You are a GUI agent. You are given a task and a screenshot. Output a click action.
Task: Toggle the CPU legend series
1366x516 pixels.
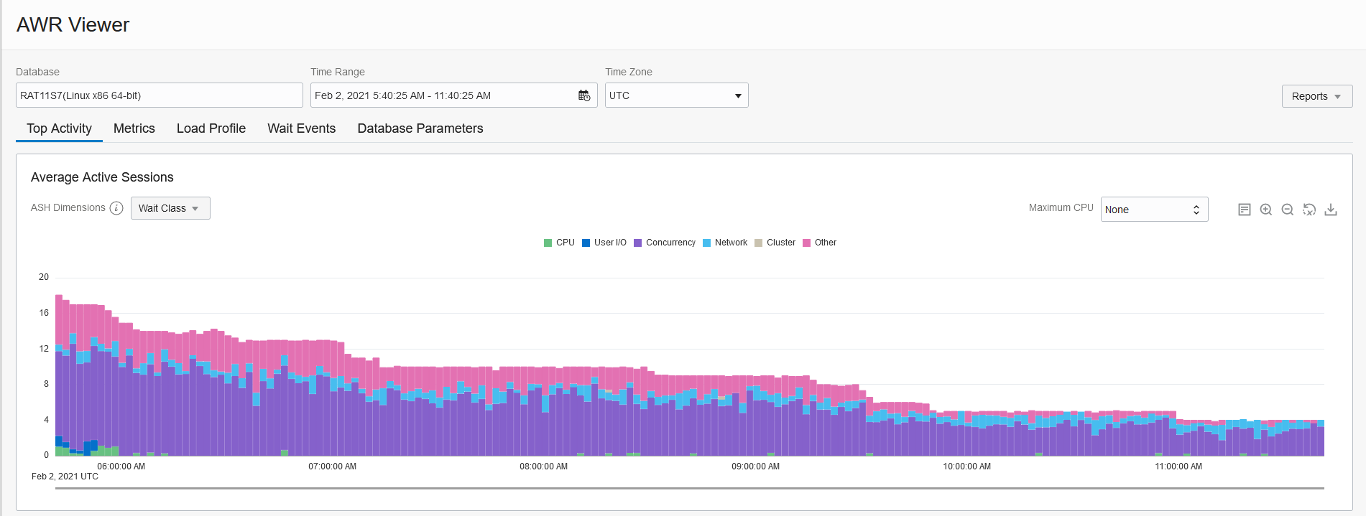[559, 243]
